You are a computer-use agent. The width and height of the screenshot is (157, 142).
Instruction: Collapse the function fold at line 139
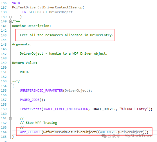(x=10, y=17)
